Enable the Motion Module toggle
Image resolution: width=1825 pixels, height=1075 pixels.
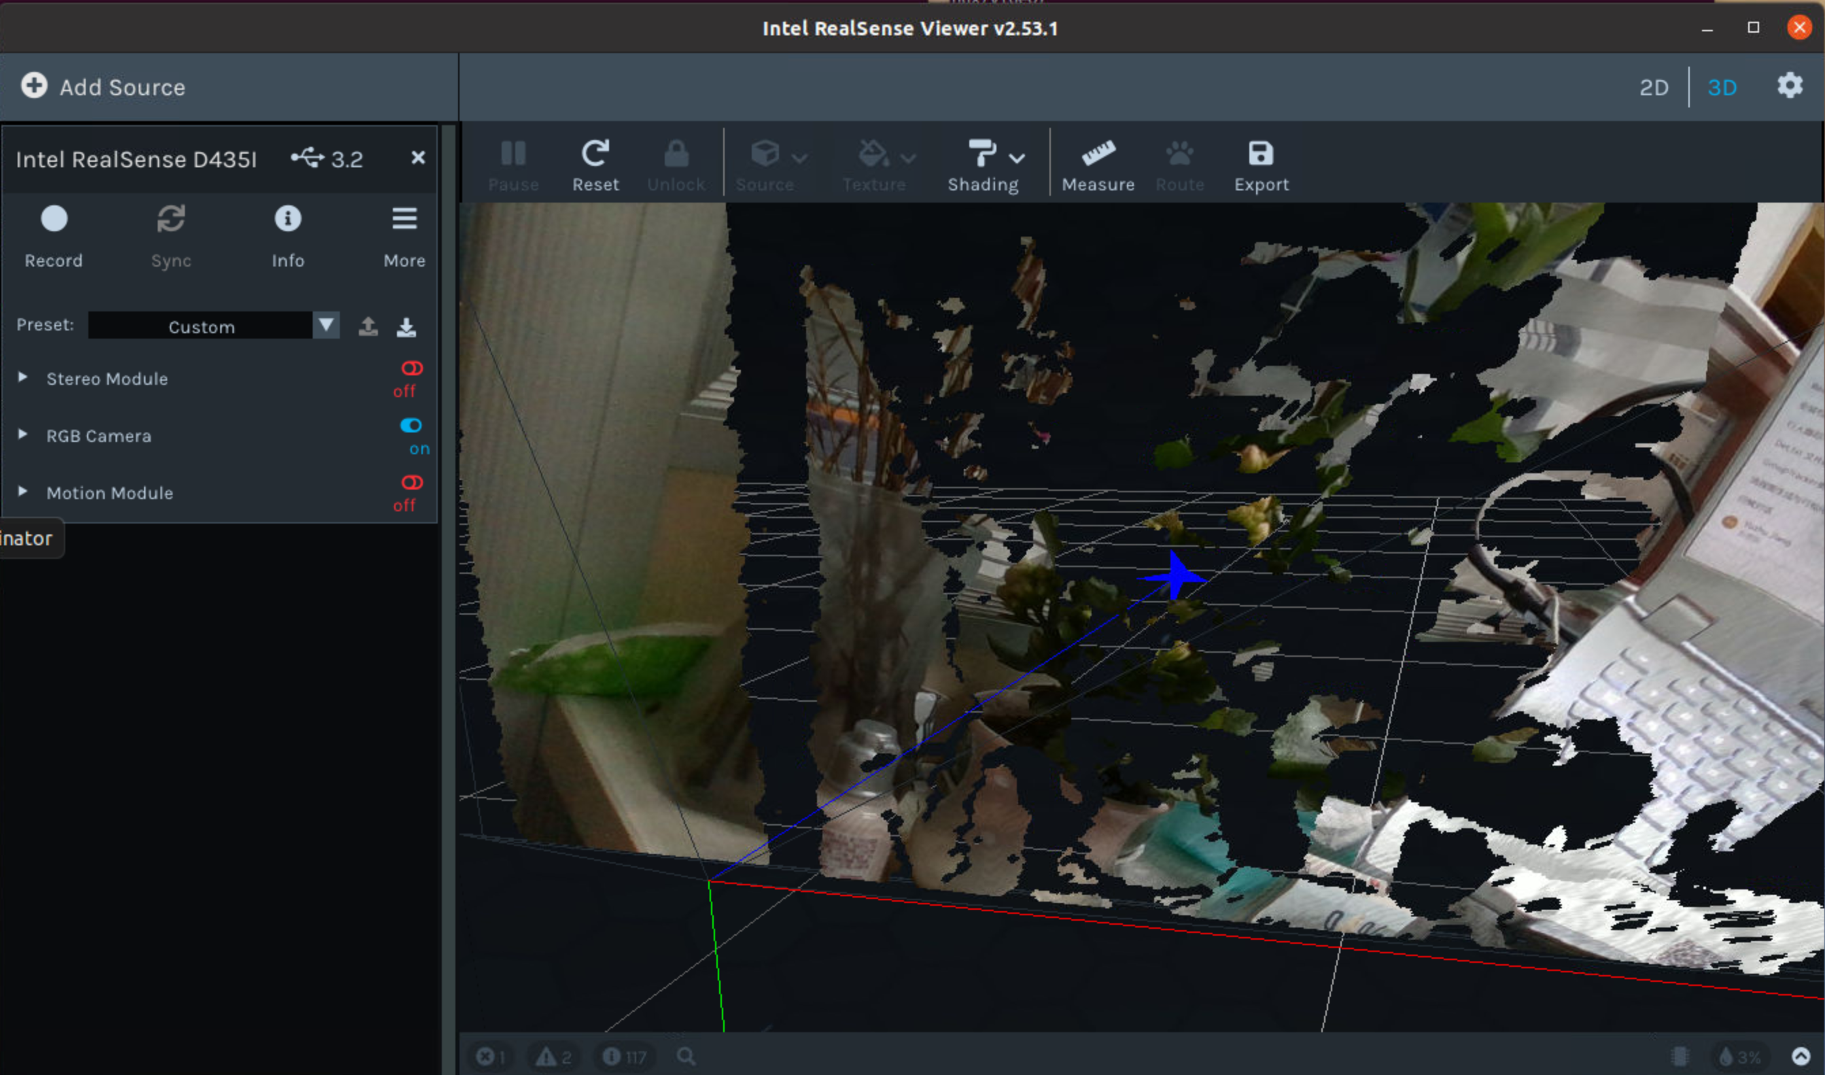click(x=411, y=483)
